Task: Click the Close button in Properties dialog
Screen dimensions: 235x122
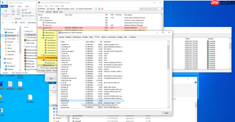Action: (x=165, y=113)
